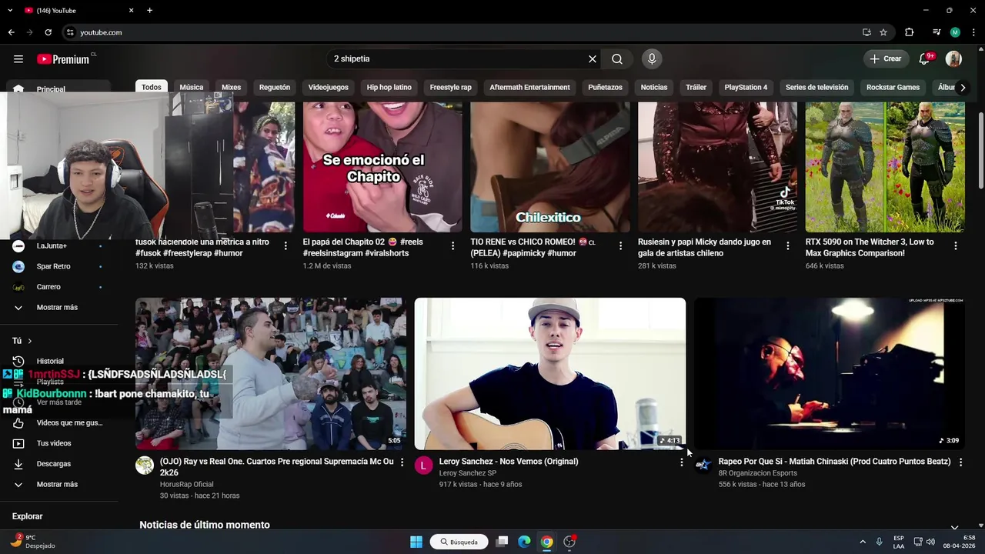
Task: Select the Freestyle rap filter chip
Action: tap(451, 88)
